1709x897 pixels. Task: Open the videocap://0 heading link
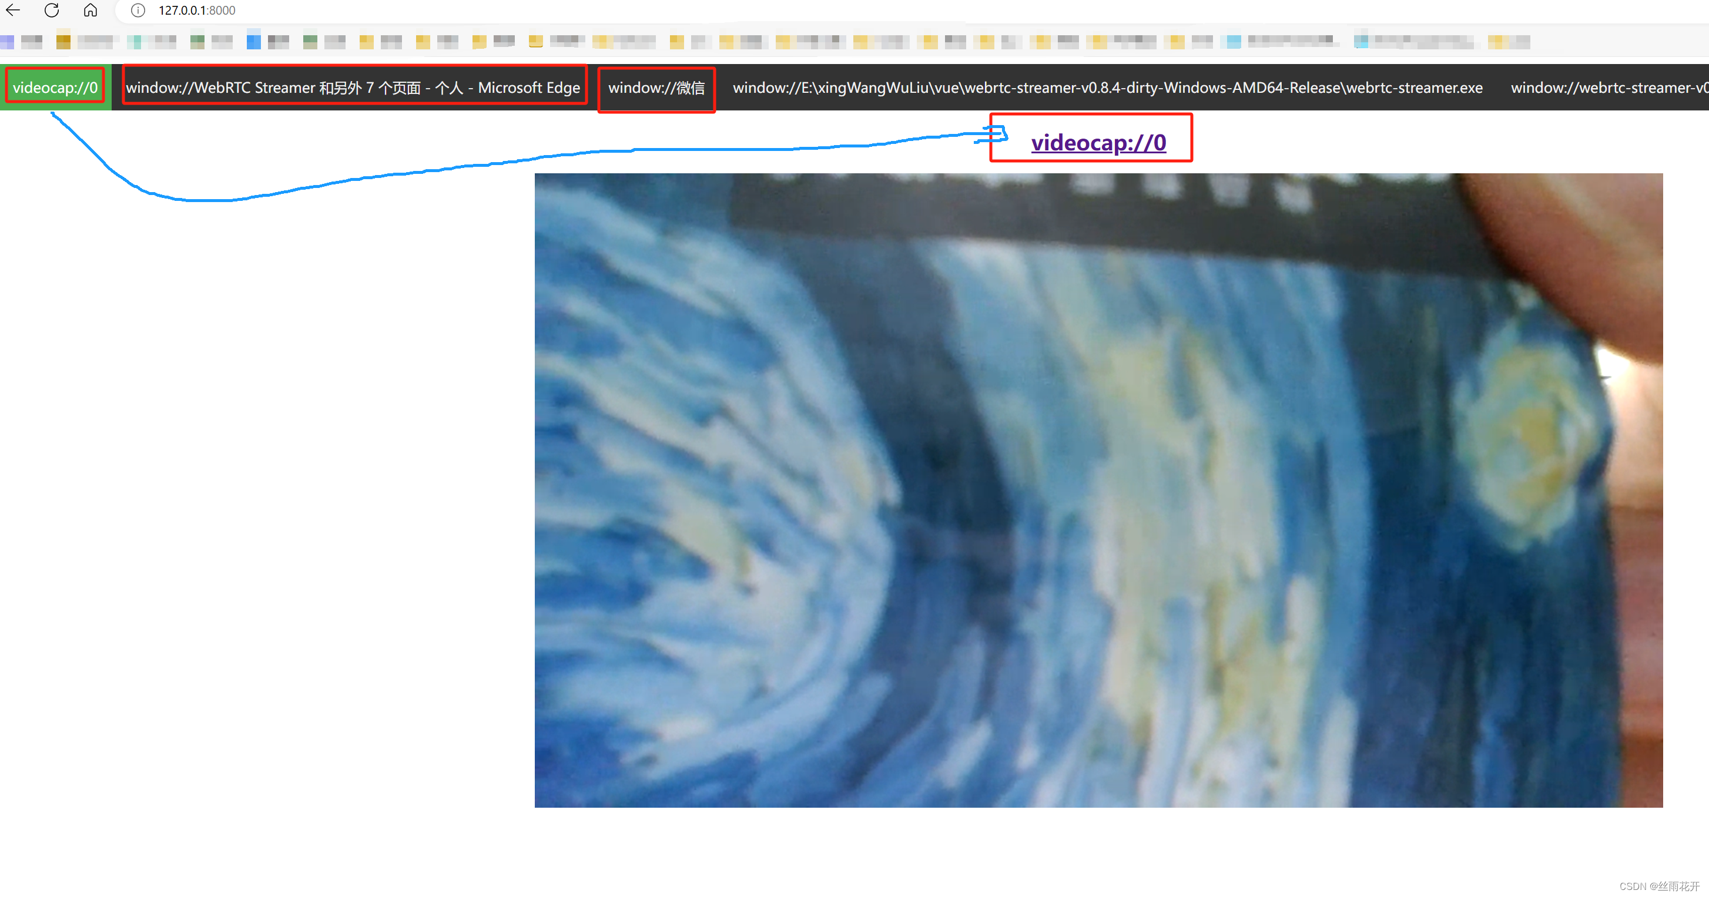tap(1098, 143)
